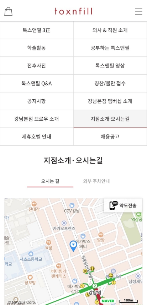Viewport: 147px width, 305px height.
Task: Click the 약도전송 button
Action: (x=123, y=205)
